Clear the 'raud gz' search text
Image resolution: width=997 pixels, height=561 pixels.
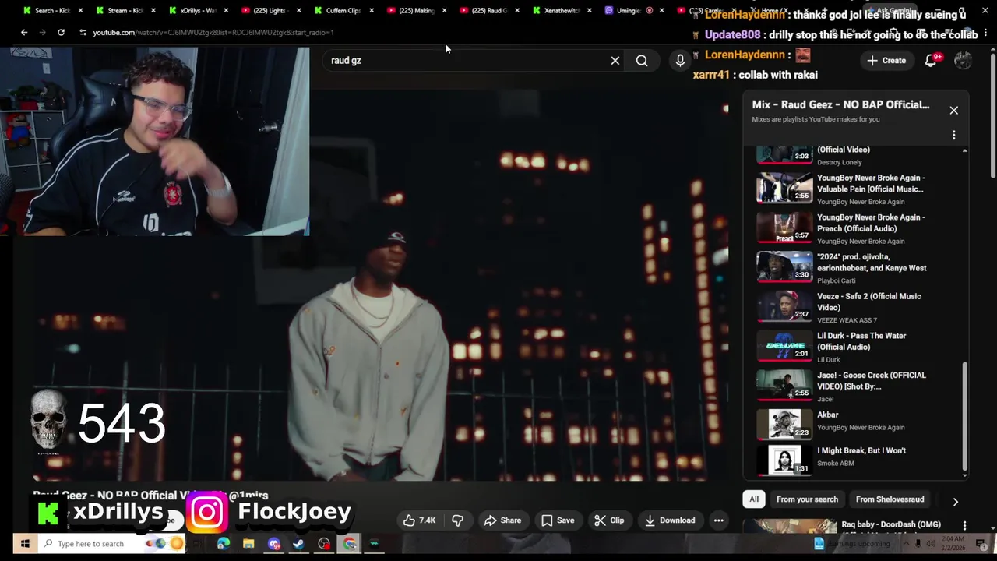click(x=615, y=60)
